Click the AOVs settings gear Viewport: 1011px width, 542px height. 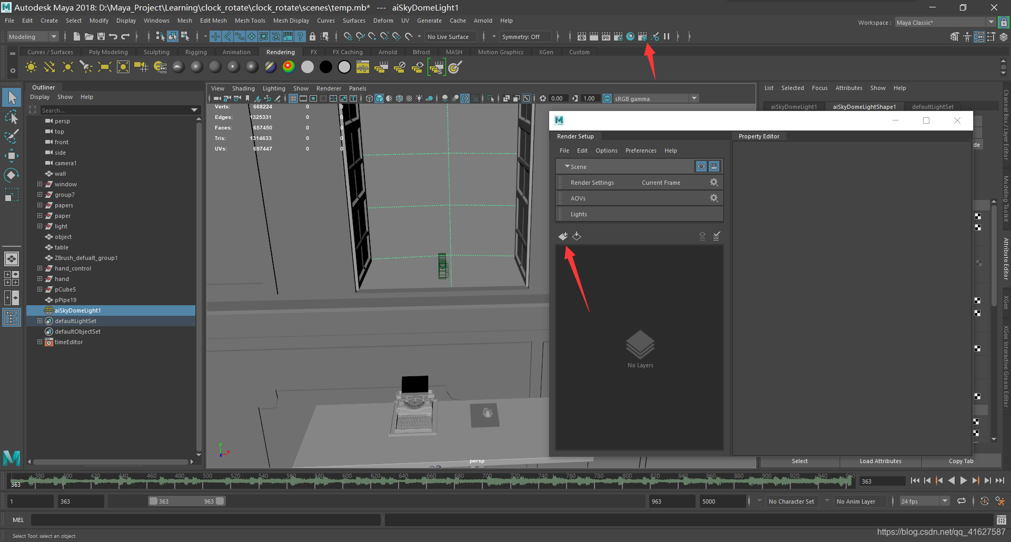coord(713,198)
